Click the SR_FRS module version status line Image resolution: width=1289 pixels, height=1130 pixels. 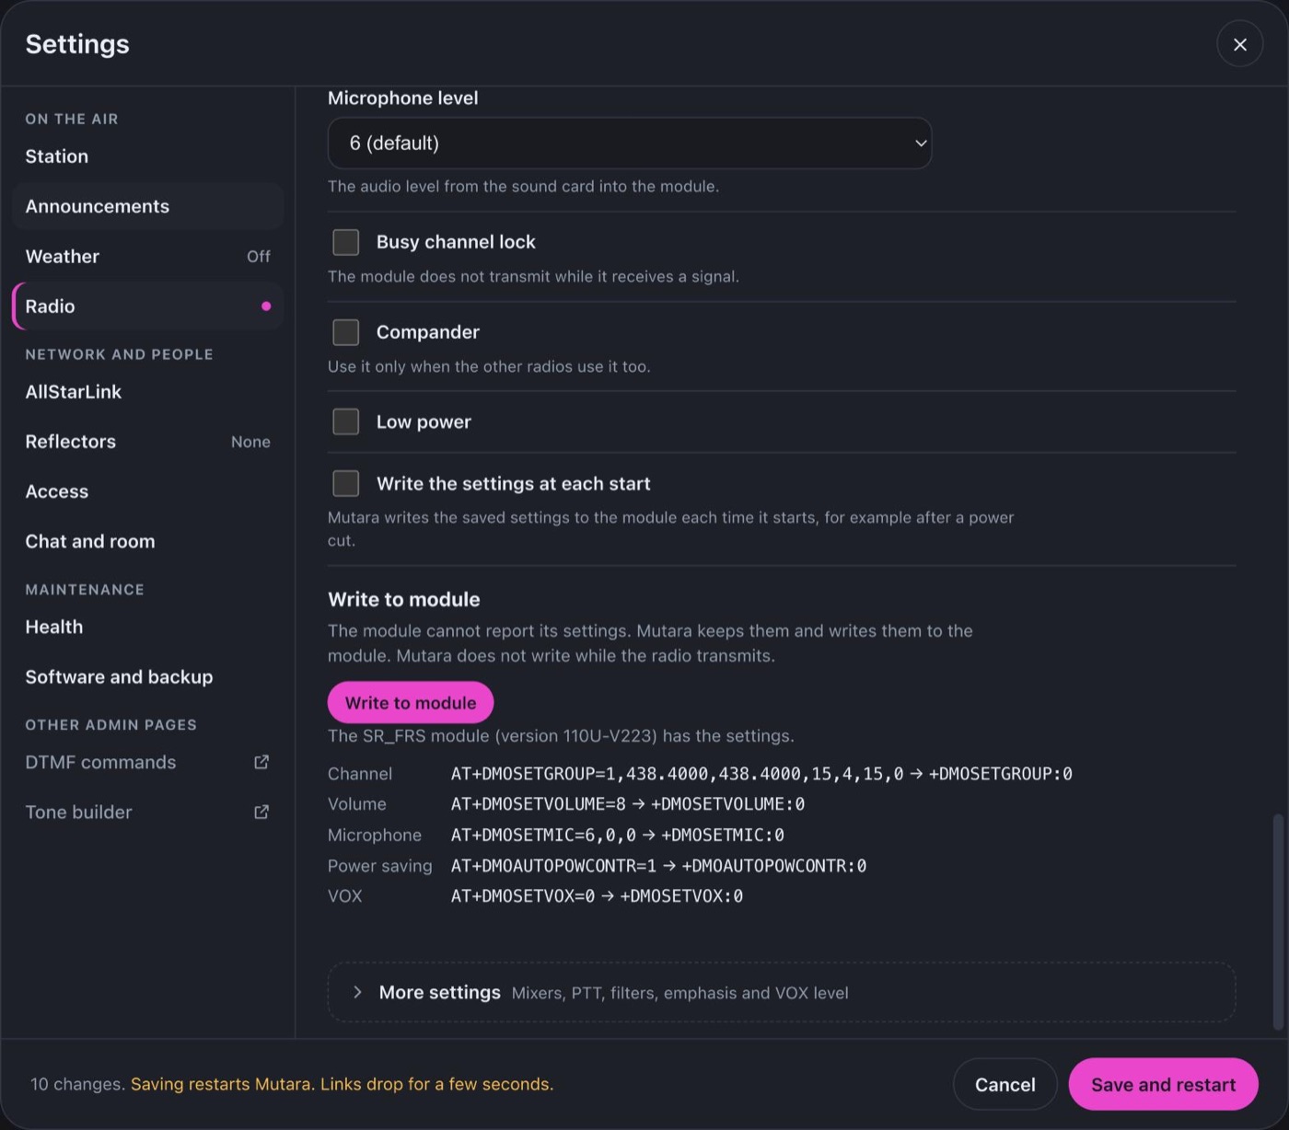tap(561, 736)
